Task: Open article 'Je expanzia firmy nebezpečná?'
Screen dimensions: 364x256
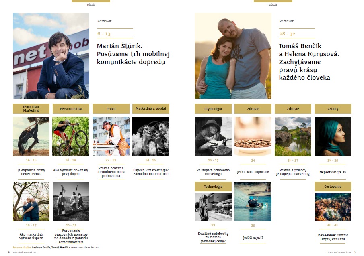Action: [31, 172]
